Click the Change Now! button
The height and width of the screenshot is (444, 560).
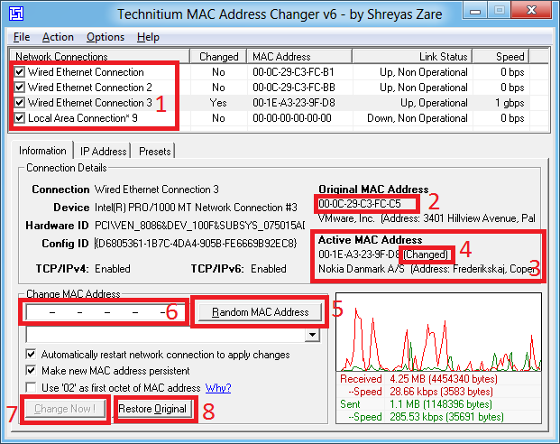65,409
